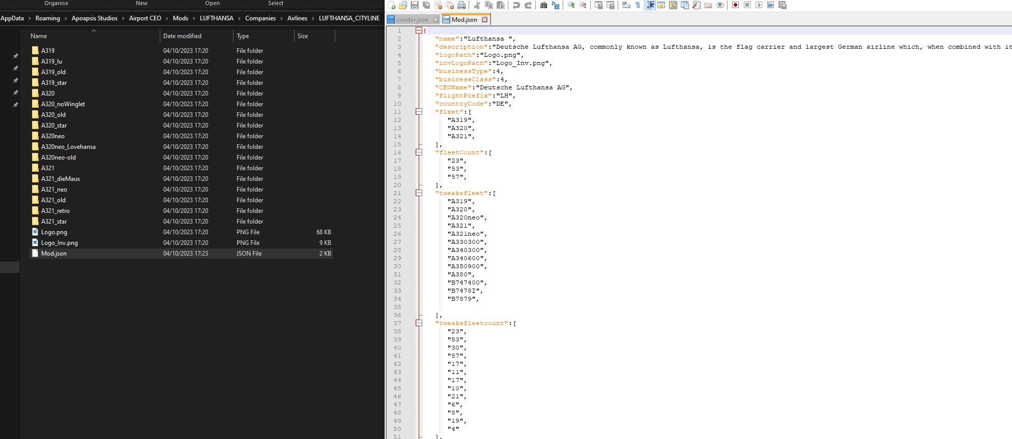Close the Mod.json tab with its X
The height and width of the screenshot is (439, 1012).
click(484, 20)
